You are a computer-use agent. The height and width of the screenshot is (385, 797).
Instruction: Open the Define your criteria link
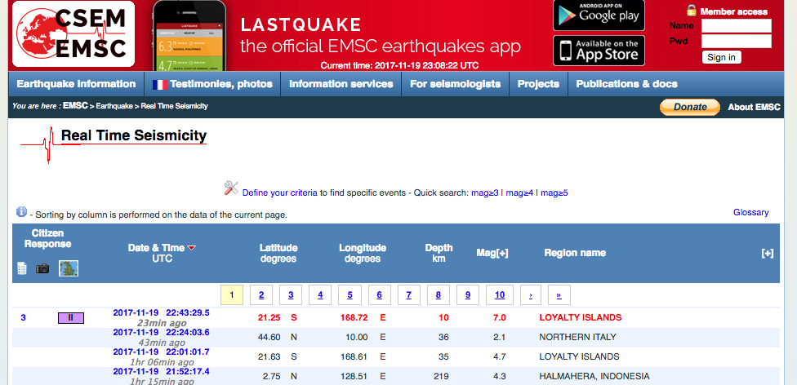click(279, 193)
